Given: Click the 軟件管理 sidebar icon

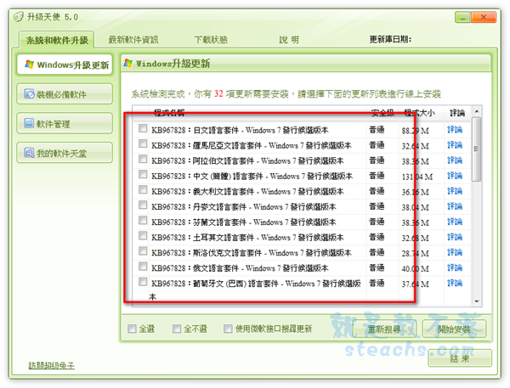Looking at the screenshot, I should (x=29, y=123).
